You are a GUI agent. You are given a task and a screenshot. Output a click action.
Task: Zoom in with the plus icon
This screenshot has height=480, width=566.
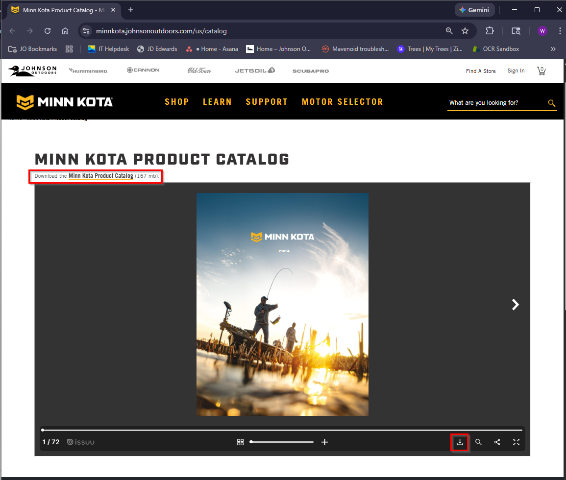(324, 442)
